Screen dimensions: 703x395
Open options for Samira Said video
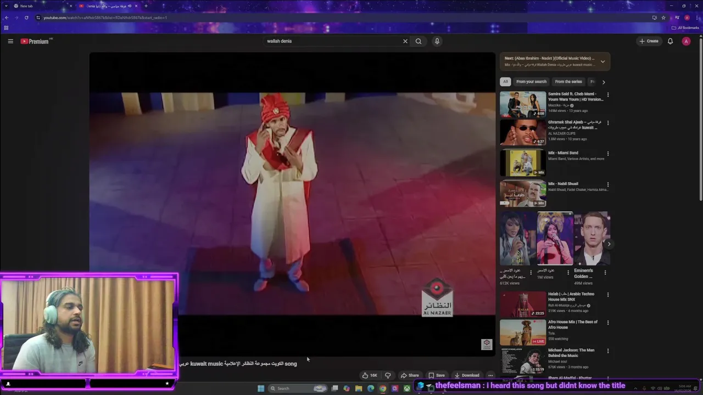point(607,95)
